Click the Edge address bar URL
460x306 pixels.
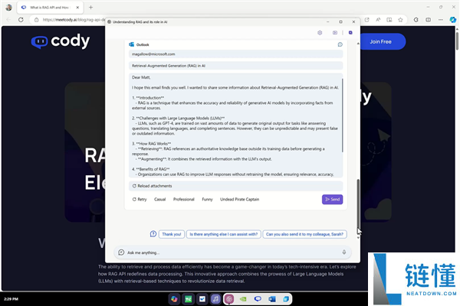74,20
